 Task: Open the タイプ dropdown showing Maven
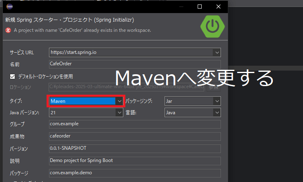coord(119,100)
